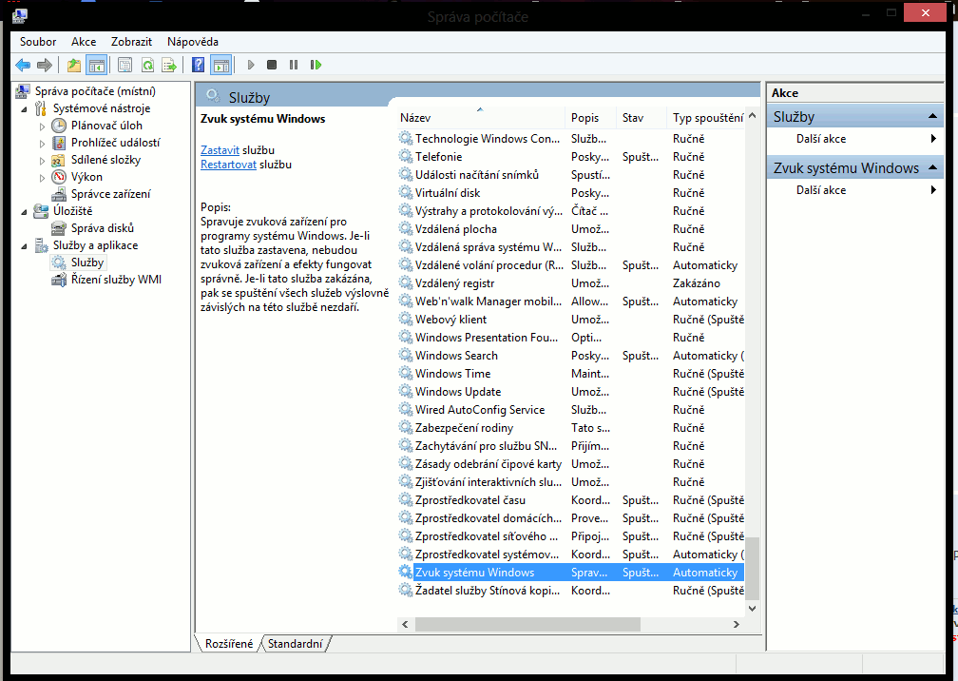Select the Windows Update service row
This screenshot has height=681, width=958.
click(458, 392)
